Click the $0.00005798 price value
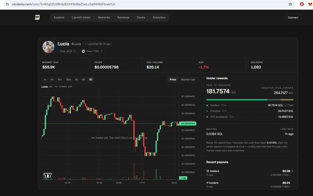Screen dimensions: 313x196 pyautogui.click(x=106, y=67)
